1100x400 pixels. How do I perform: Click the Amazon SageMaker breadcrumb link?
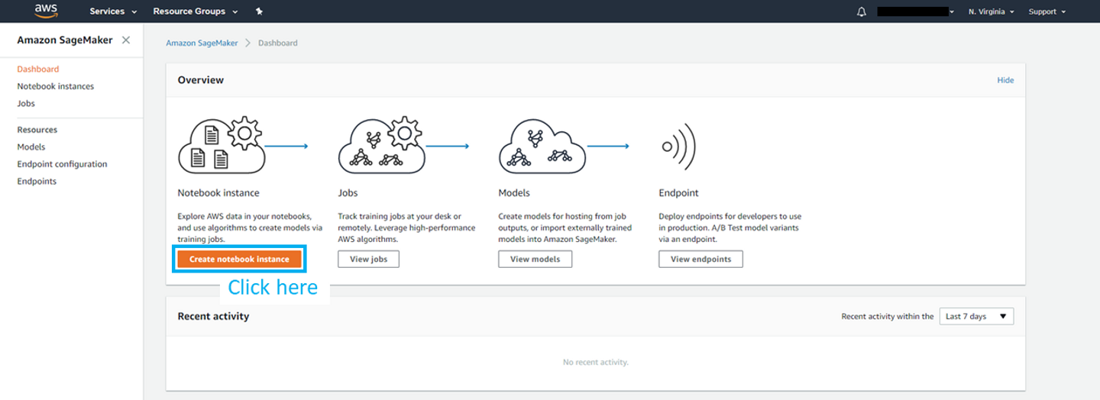pos(201,43)
